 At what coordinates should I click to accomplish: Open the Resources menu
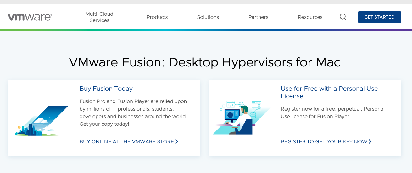[310, 17]
